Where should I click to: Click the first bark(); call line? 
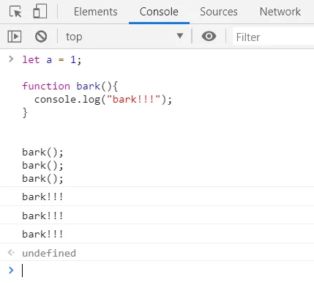(42, 152)
